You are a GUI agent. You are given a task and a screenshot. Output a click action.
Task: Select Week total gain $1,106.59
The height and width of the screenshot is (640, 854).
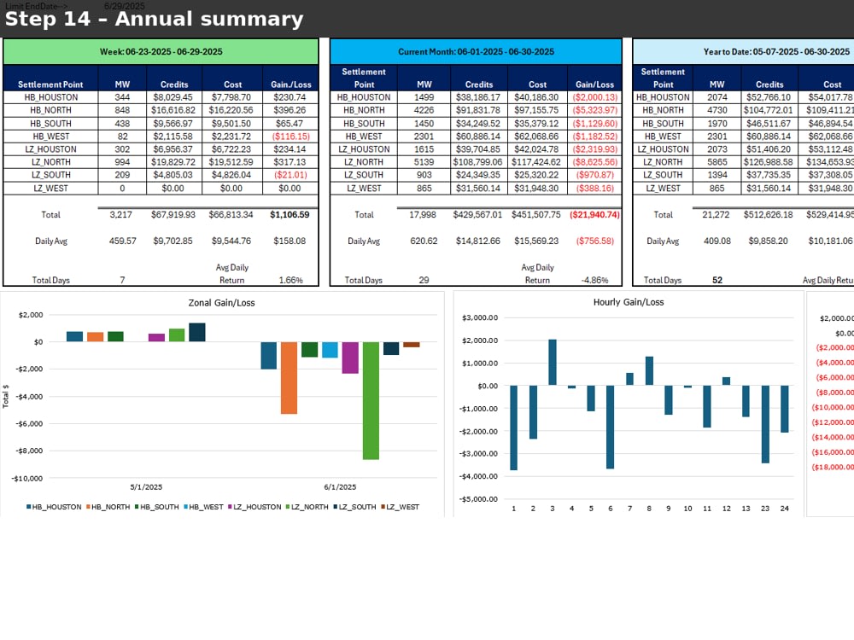pyautogui.click(x=290, y=214)
